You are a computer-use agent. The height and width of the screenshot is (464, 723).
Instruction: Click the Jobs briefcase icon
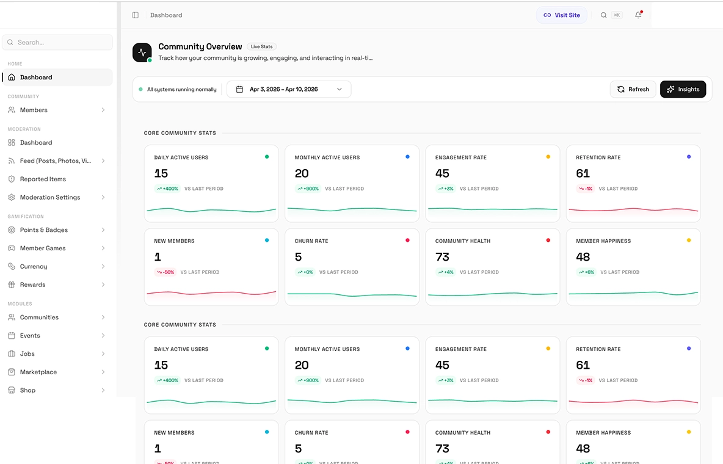(12, 354)
